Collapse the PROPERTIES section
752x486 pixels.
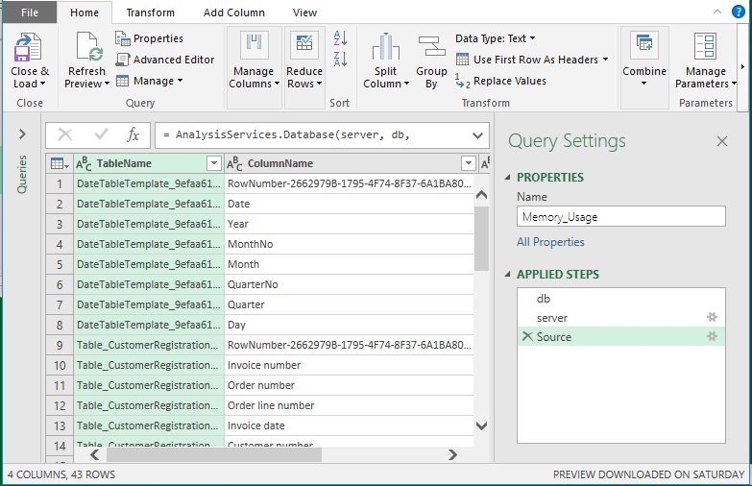(x=508, y=177)
